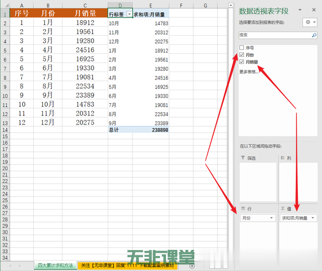Open the PivotTable pane options dropdown arrow
Screen dimensions: 322x271
coord(300,10)
